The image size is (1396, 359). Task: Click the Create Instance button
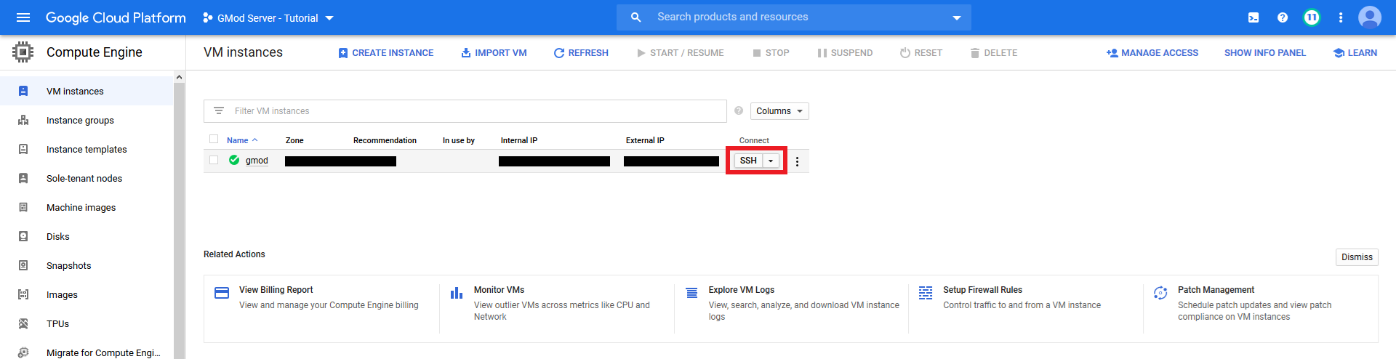(386, 53)
